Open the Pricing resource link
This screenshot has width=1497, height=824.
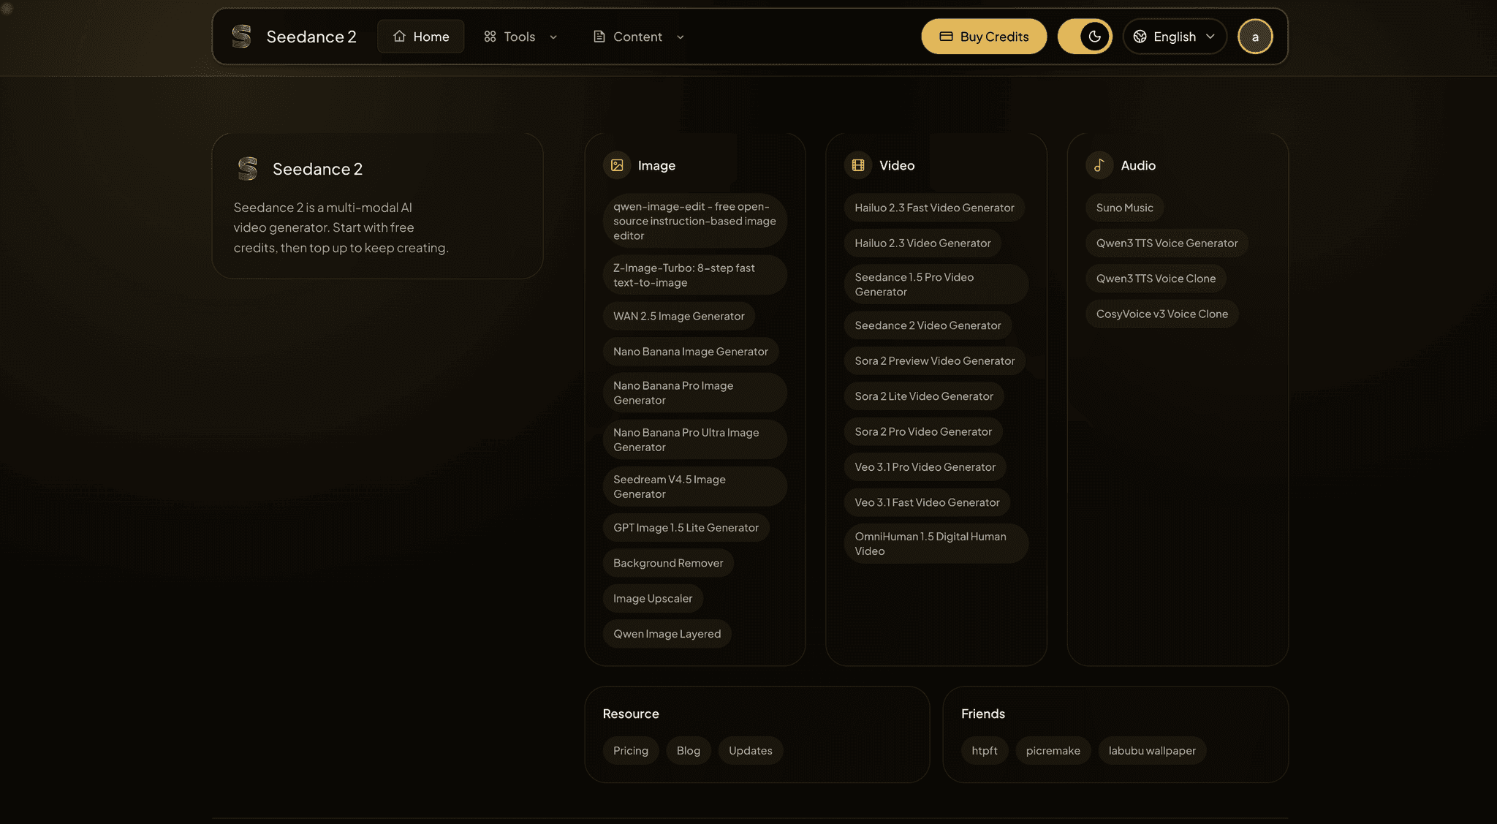[631, 751]
